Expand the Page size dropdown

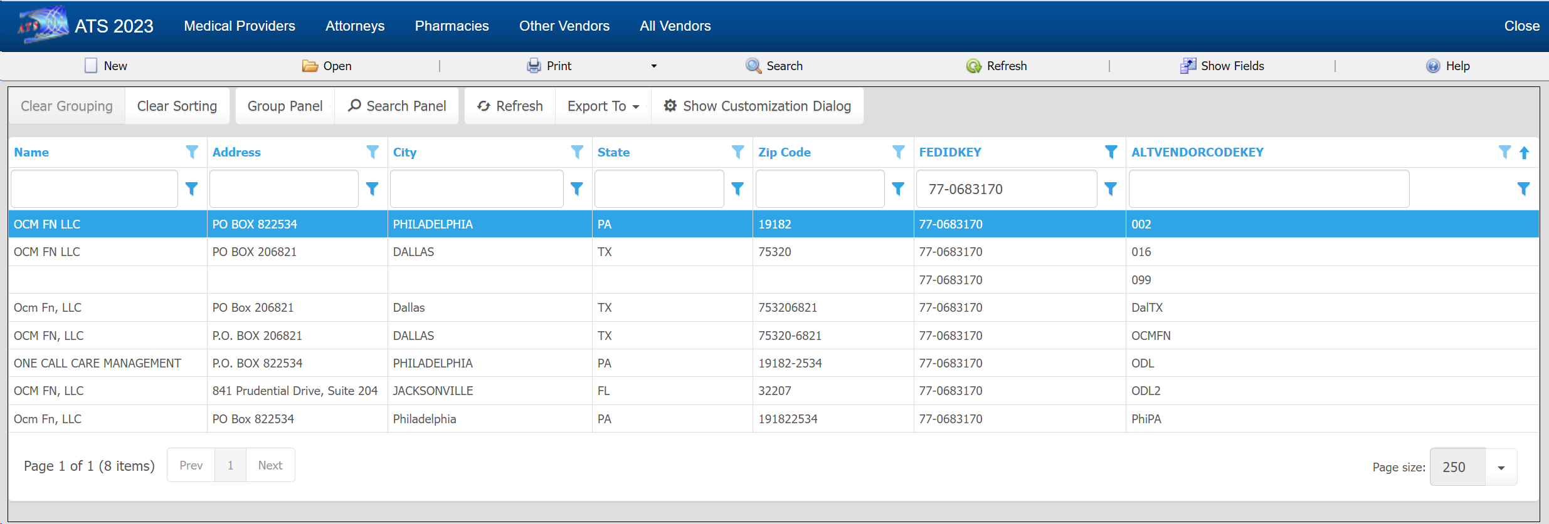pyautogui.click(x=1501, y=467)
